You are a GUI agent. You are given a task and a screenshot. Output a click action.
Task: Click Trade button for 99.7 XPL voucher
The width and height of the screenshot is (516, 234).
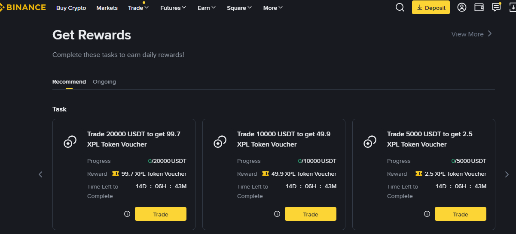(161, 214)
